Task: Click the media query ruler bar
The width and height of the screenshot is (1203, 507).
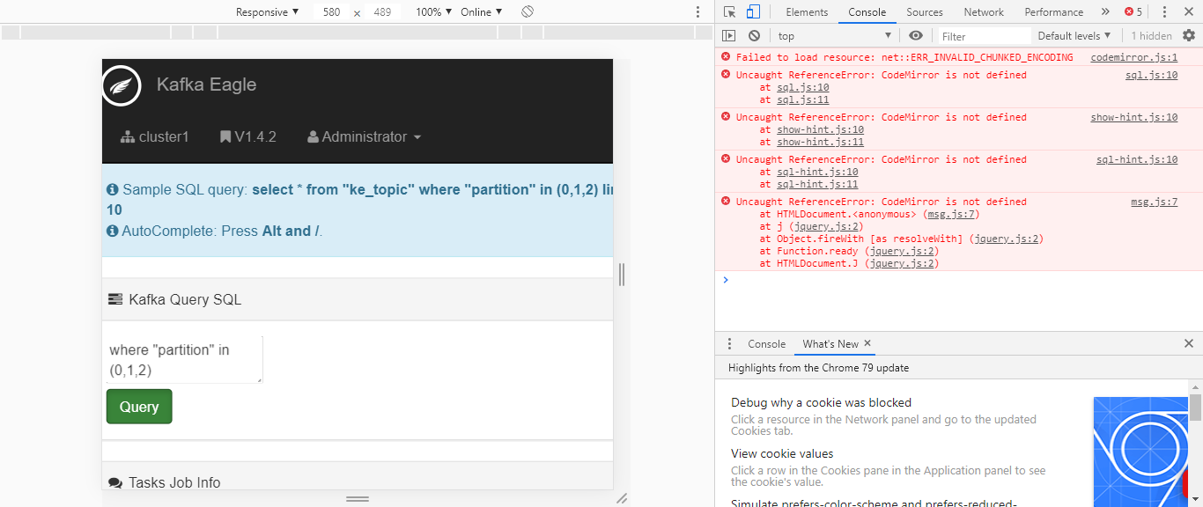Action: click(358, 33)
